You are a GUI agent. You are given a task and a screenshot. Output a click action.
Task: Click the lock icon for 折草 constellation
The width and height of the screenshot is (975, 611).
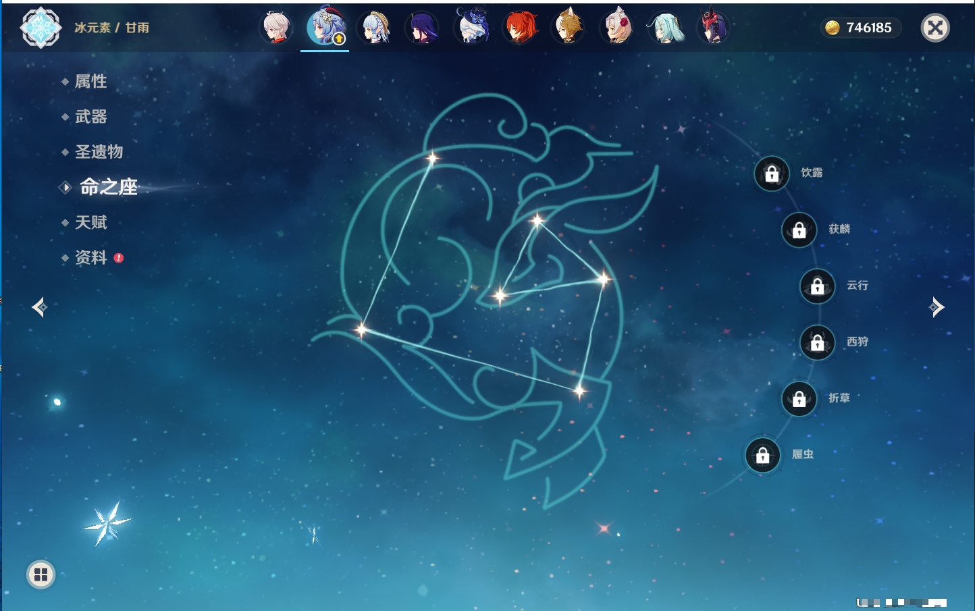click(x=799, y=399)
